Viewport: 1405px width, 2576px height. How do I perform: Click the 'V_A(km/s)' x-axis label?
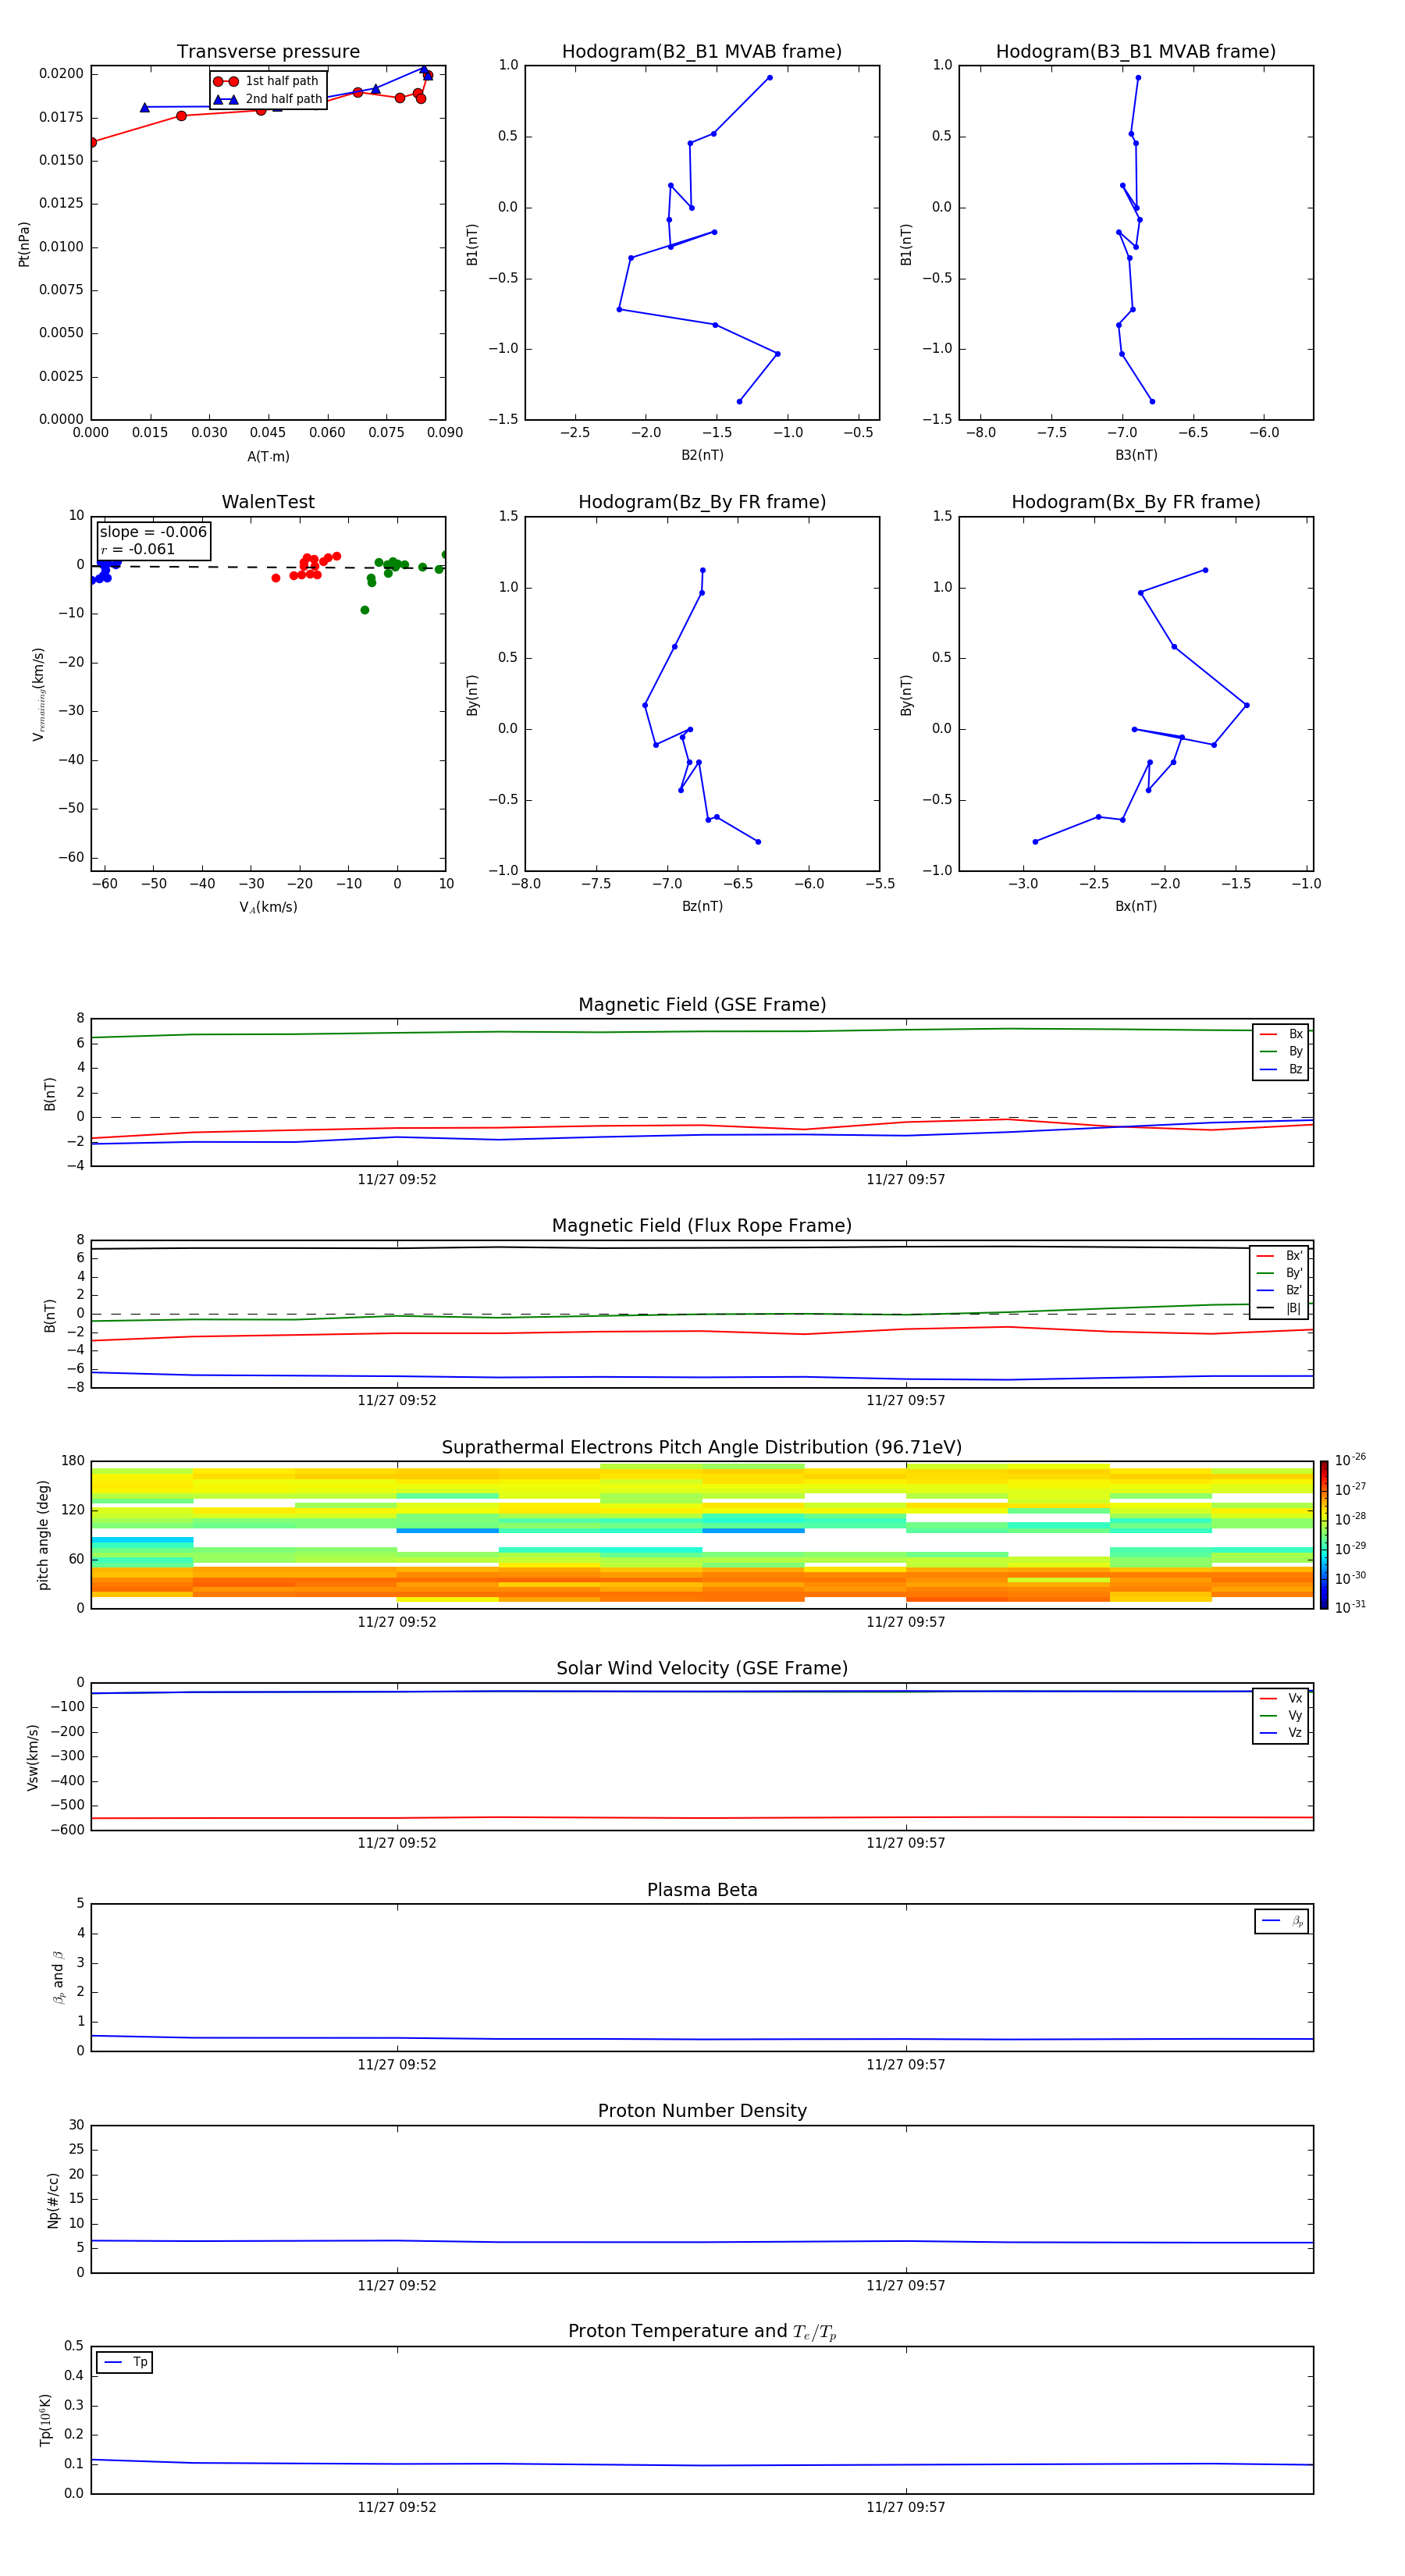point(268,907)
